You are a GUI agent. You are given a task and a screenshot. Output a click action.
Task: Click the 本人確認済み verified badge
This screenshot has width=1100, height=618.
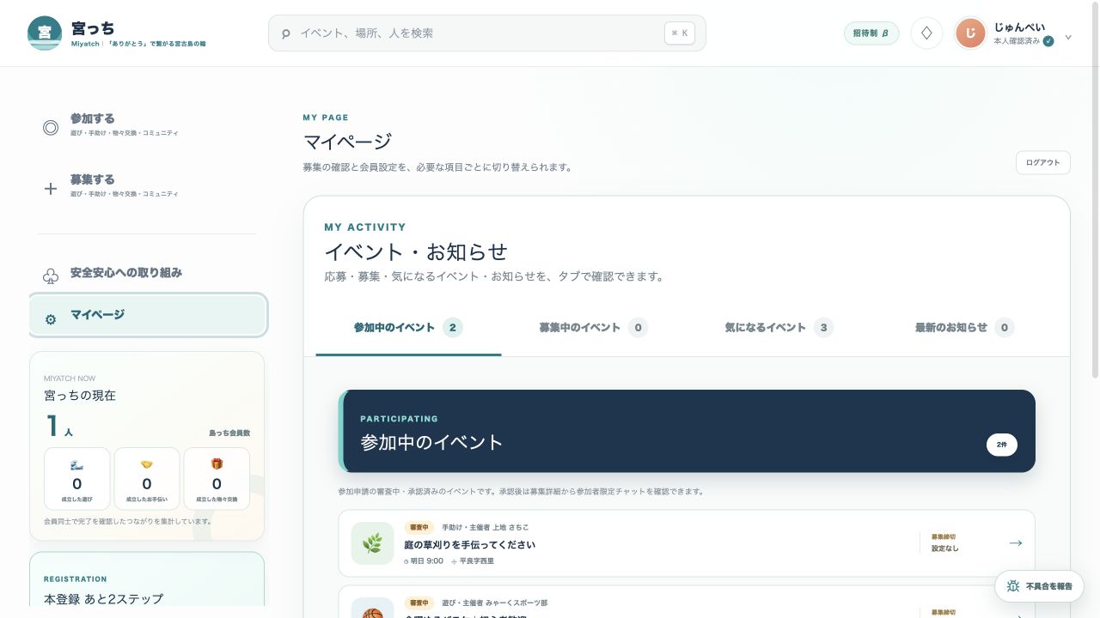click(1048, 41)
